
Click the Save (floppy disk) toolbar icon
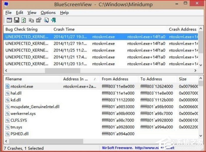coord(17,20)
